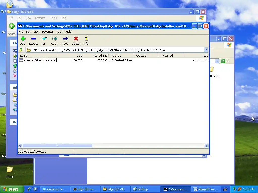
Task: Sort by Accessed column header
Action: pos(171,56)
